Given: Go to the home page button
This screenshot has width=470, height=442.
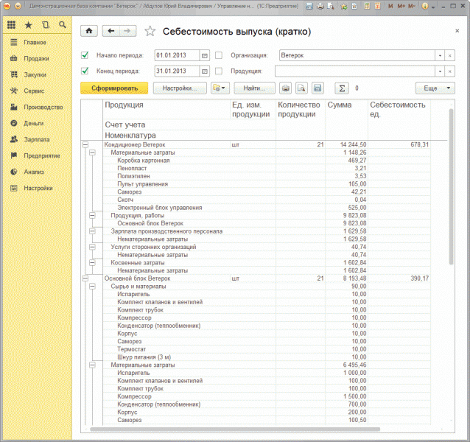Looking at the screenshot, I should [x=89, y=31].
